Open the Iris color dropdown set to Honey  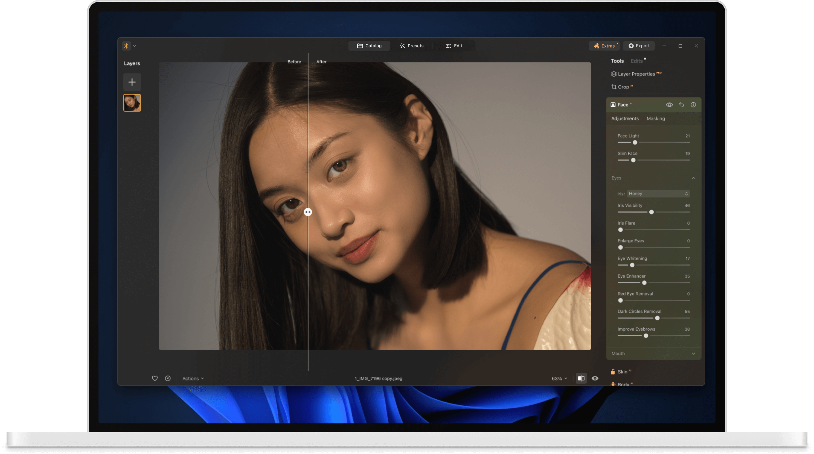(x=658, y=194)
